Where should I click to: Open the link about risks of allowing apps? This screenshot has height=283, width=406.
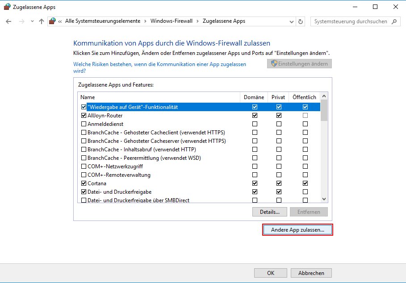click(159, 67)
